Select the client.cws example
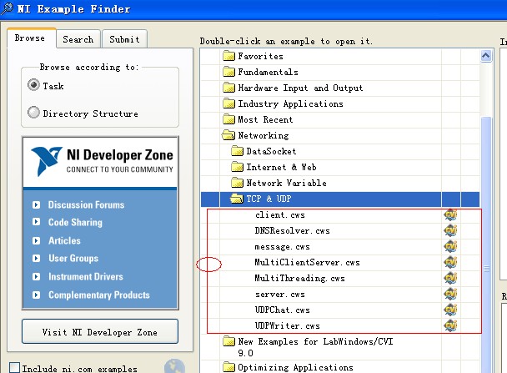This screenshot has width=507, height=373. [280, 214]
